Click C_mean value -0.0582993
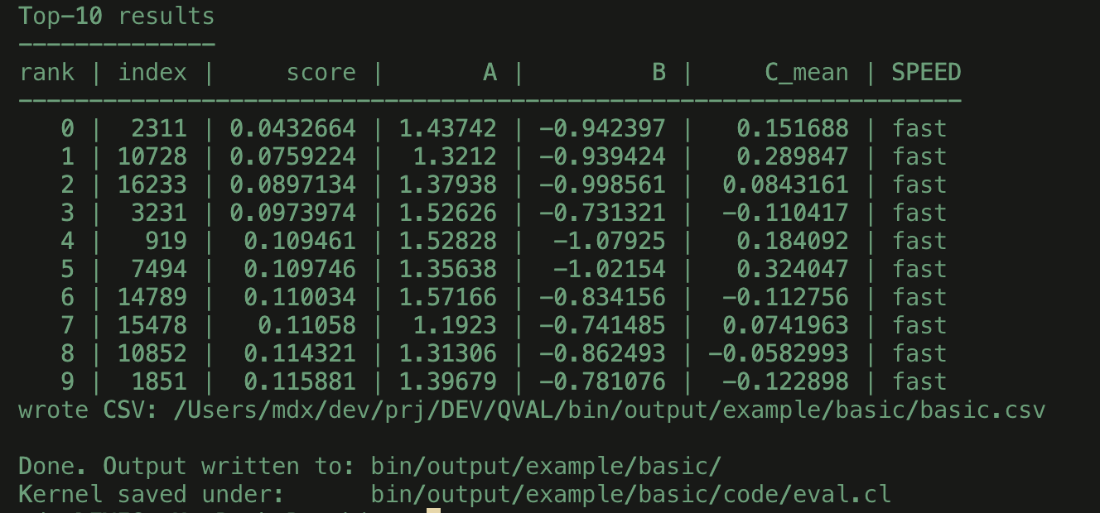This screenshot has height=513, width=1100. tap(778, 353)
